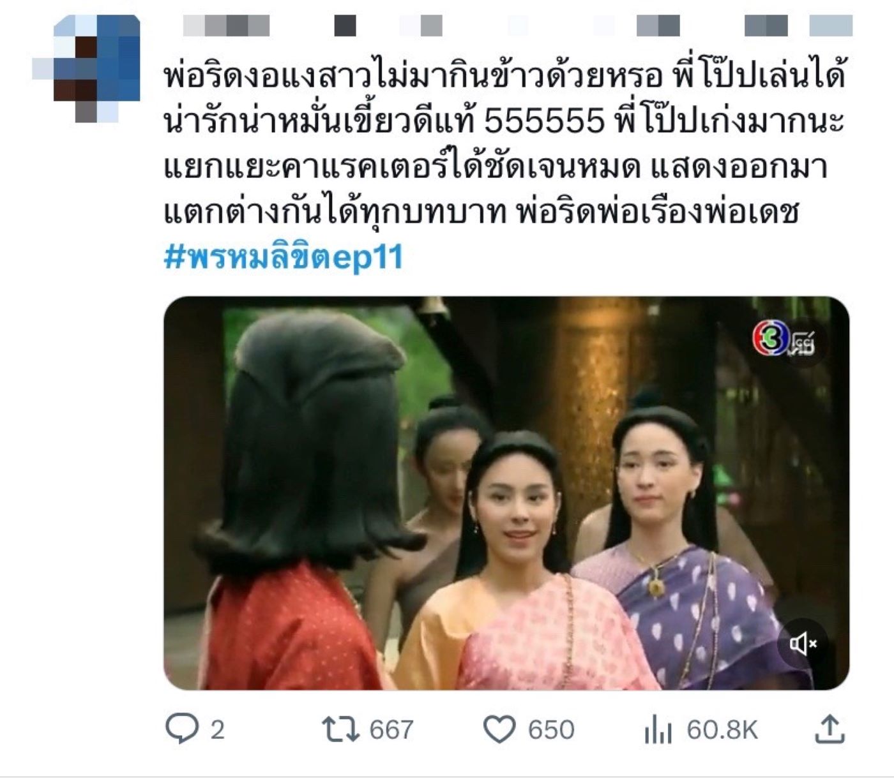894x781 pixels.
Task: Retweet this post using the arrows icon
Action: click(340, 729)
